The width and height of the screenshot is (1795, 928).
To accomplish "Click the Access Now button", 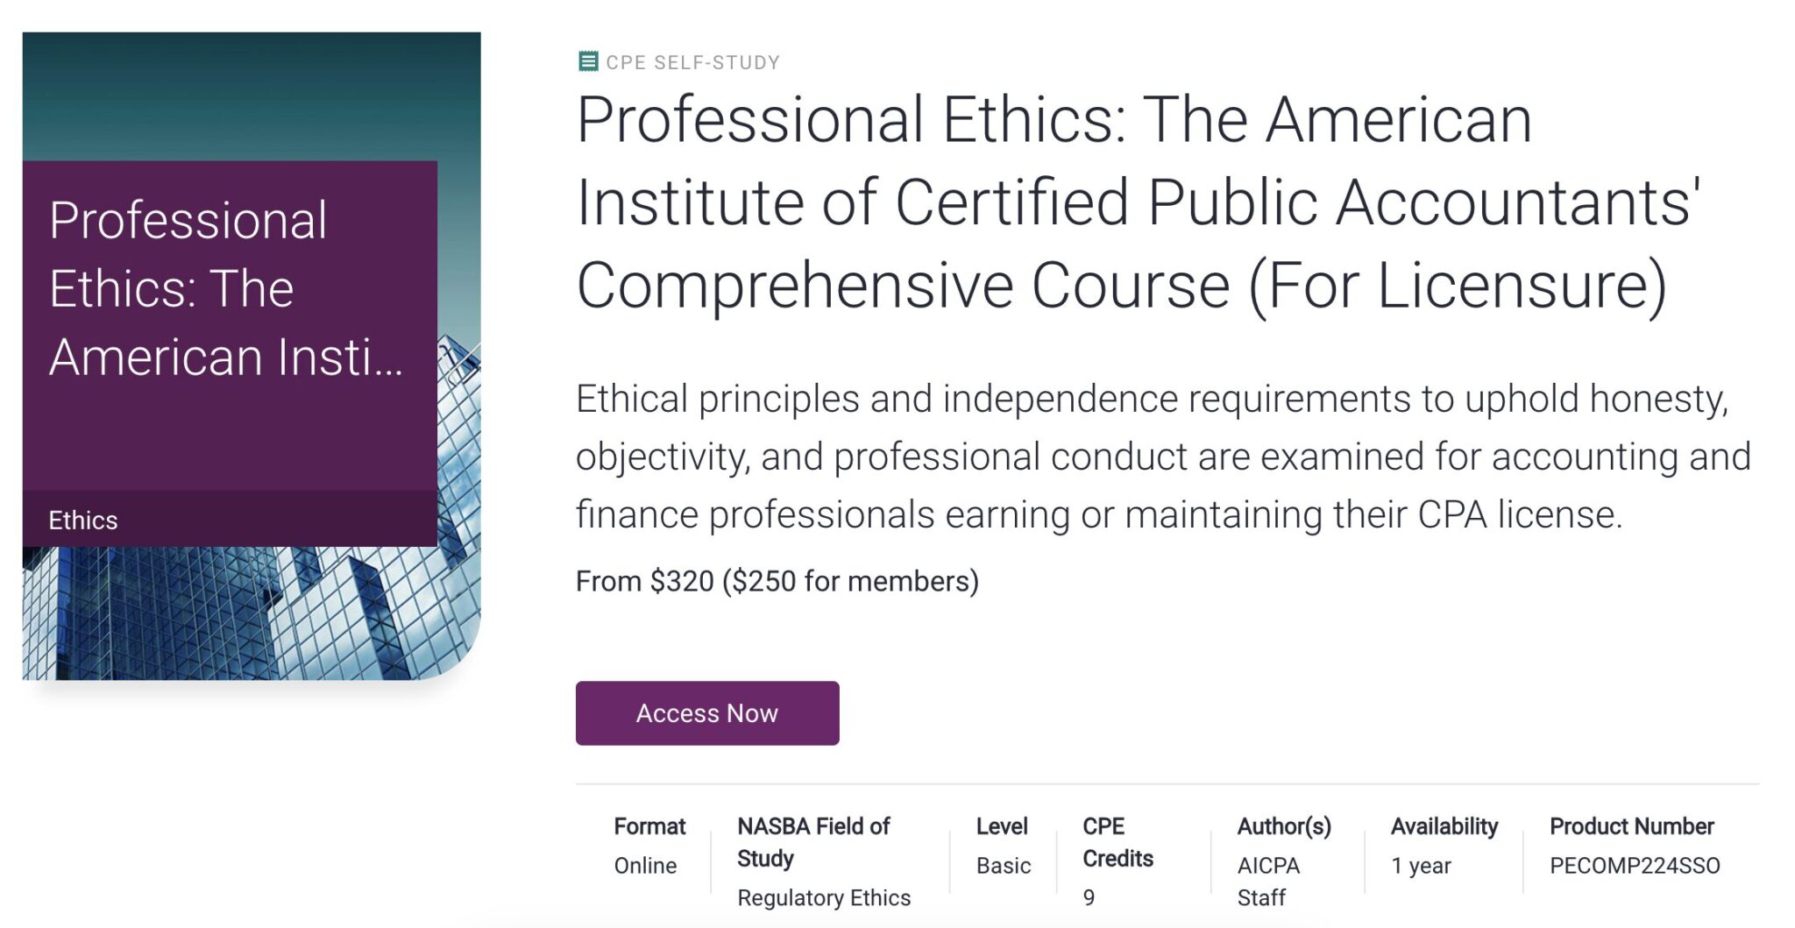I will pyautogui.click(x=706, y=712).
